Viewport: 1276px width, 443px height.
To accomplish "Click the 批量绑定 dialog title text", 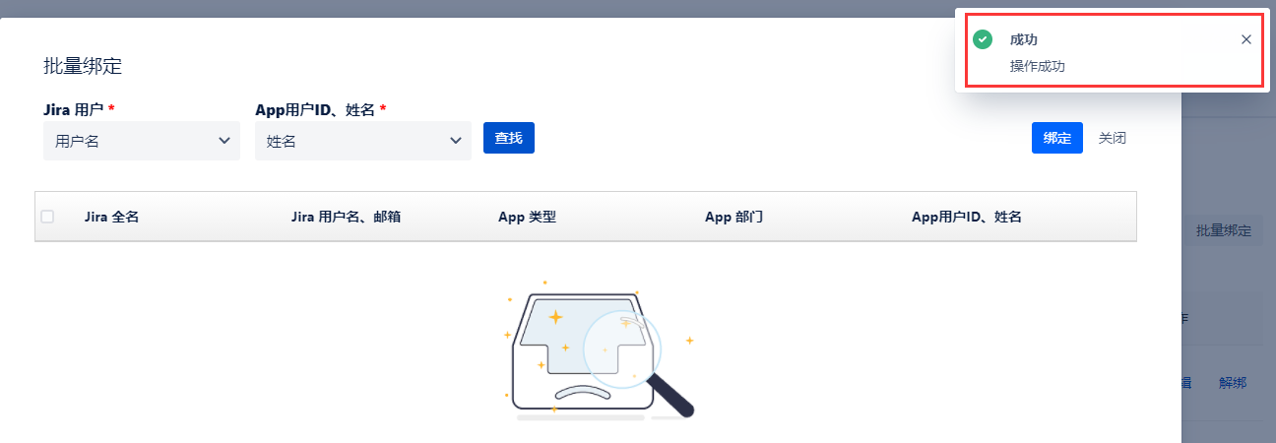I will click(83, 67).
